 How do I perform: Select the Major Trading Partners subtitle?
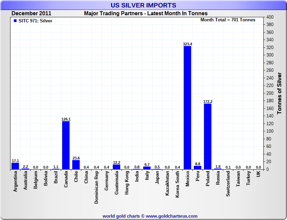click(146, 14)
